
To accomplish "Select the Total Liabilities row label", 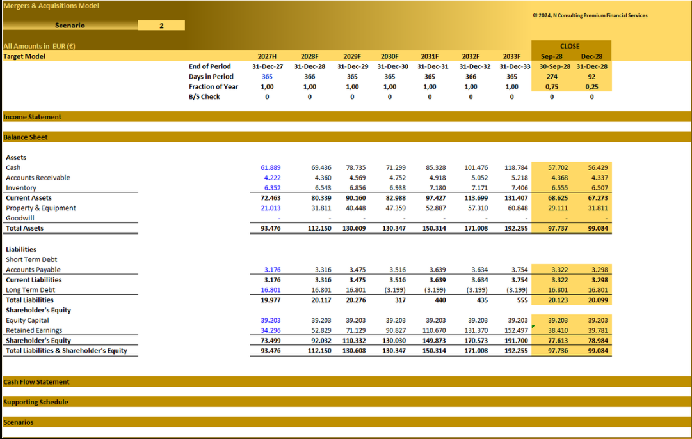I will 29,300.
